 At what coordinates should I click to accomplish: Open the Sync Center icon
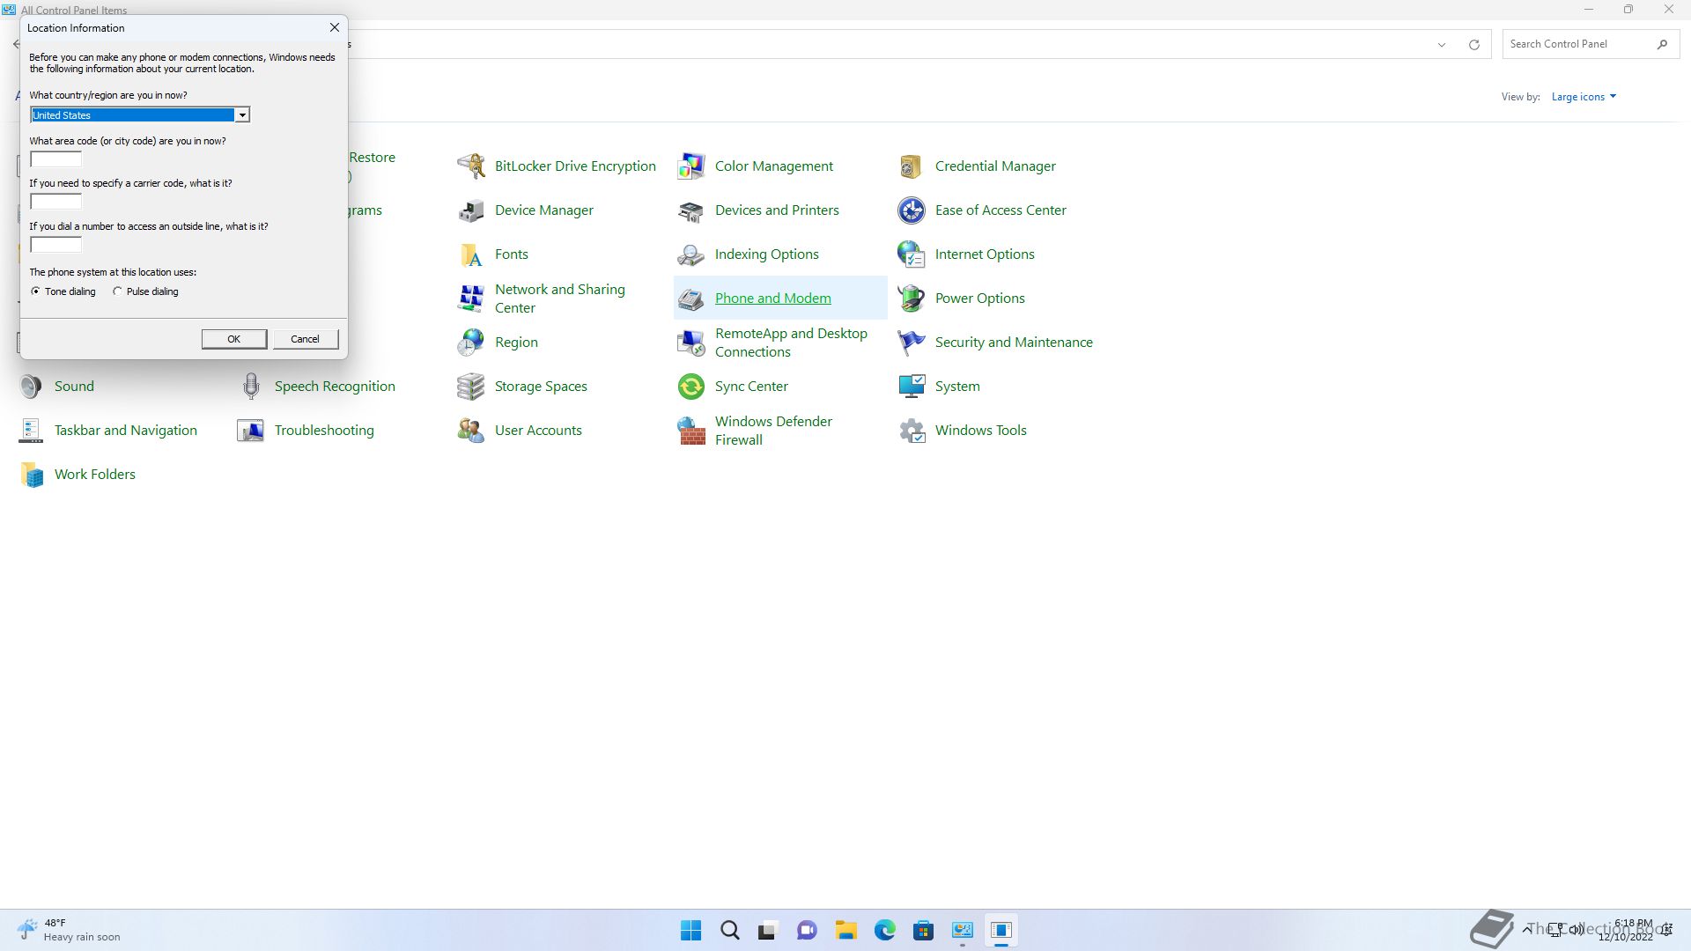coord(691,387)
